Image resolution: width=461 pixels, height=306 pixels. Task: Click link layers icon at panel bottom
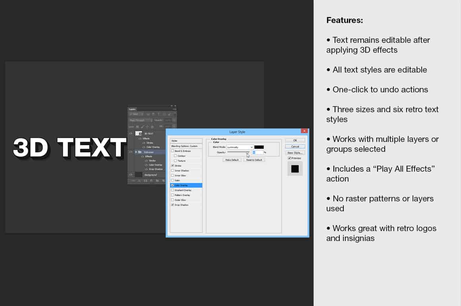[x=133, y=181]
